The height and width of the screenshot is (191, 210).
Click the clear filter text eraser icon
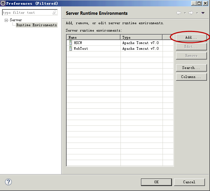click(x=55, y=12)
